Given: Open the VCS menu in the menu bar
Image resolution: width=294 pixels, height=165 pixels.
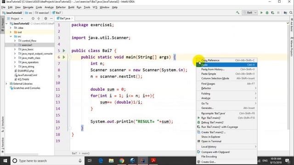Looking at the screenshot, I should (x=95, y=7).
